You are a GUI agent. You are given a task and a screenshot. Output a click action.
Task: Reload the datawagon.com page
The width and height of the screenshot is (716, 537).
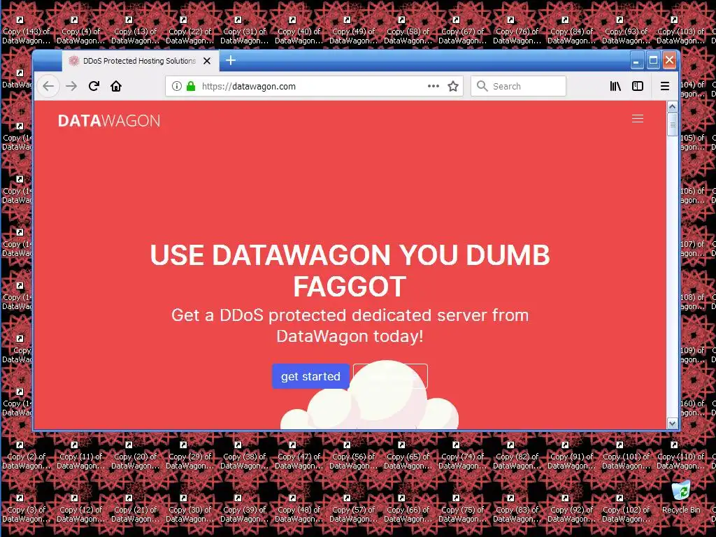click(x=94, y=86)
